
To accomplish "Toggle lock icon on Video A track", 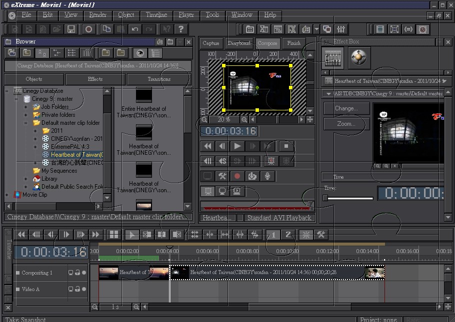I will [x=77, y=289].
